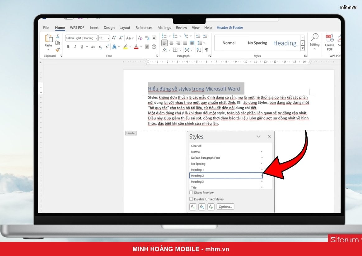The height and width of the screenshot is (256, 362).
Task: Increase font size with the larger A icon
Action: coord(114,38)
